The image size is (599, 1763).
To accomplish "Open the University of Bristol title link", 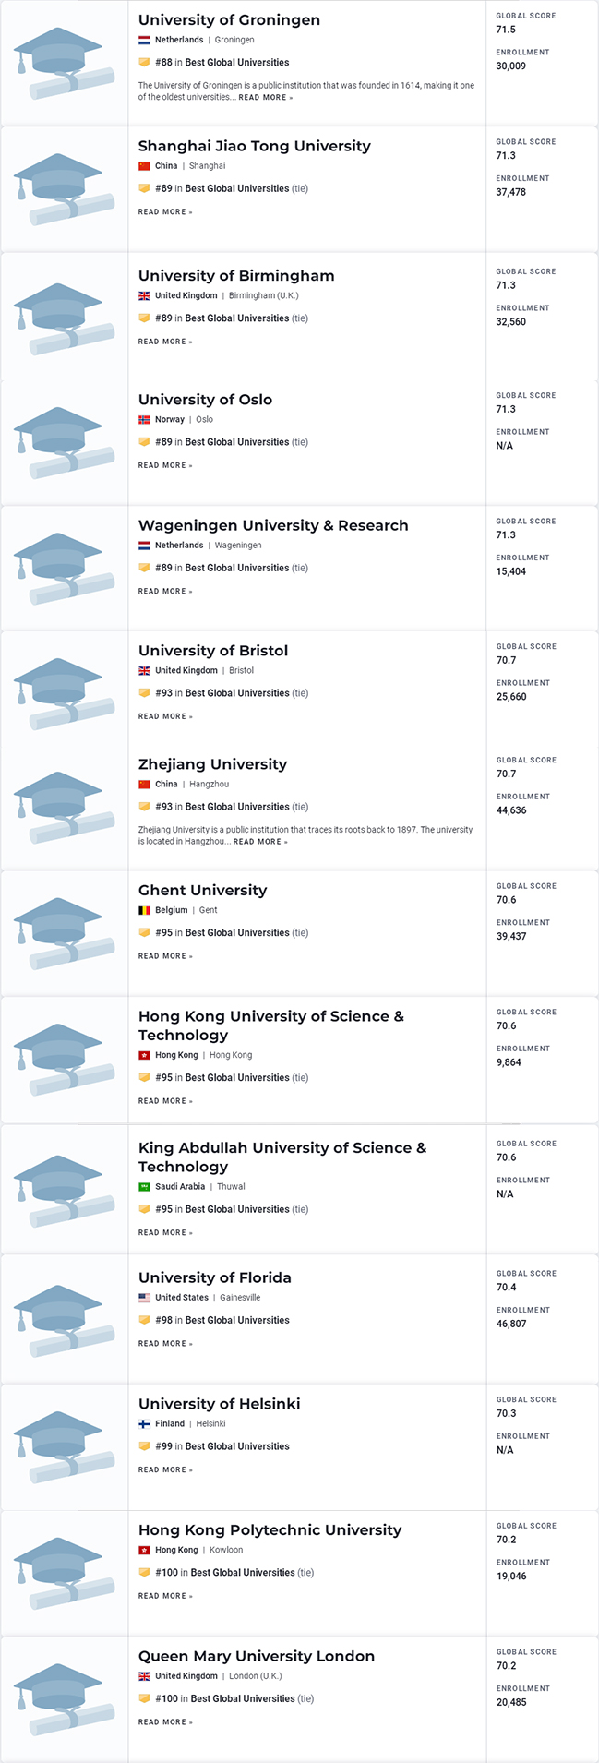I will click(213, 651).
